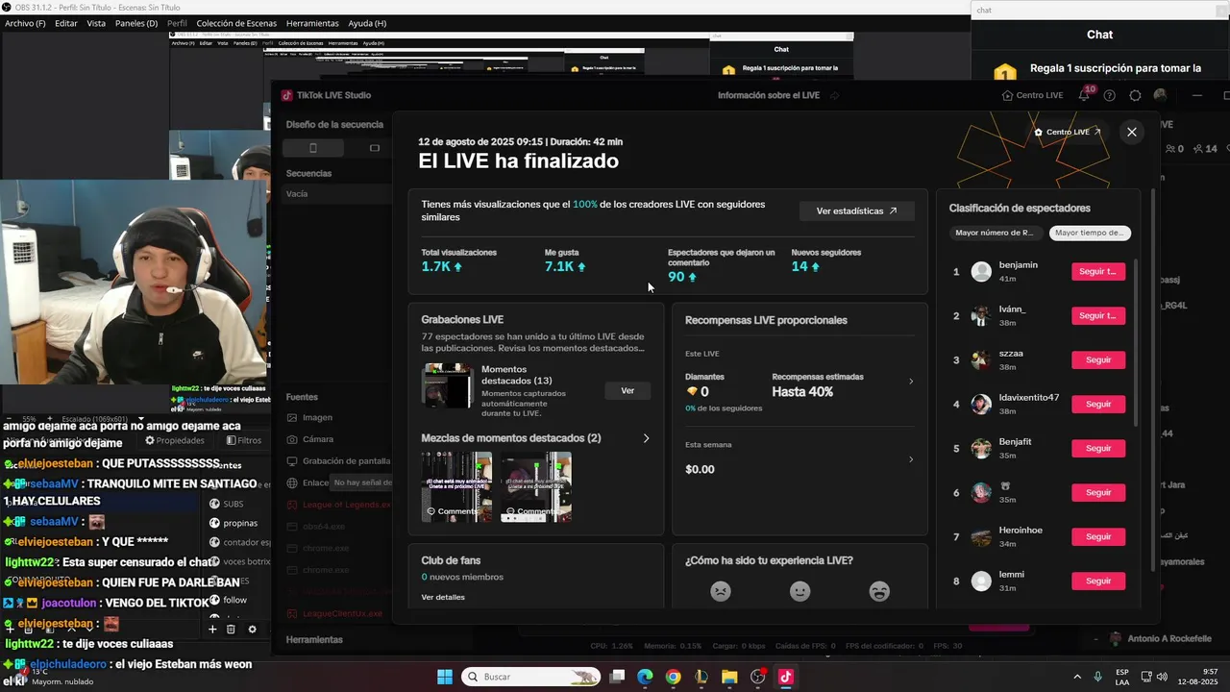
Task: Open Ivánn_ profile avatar
Action: coord(981,316)
